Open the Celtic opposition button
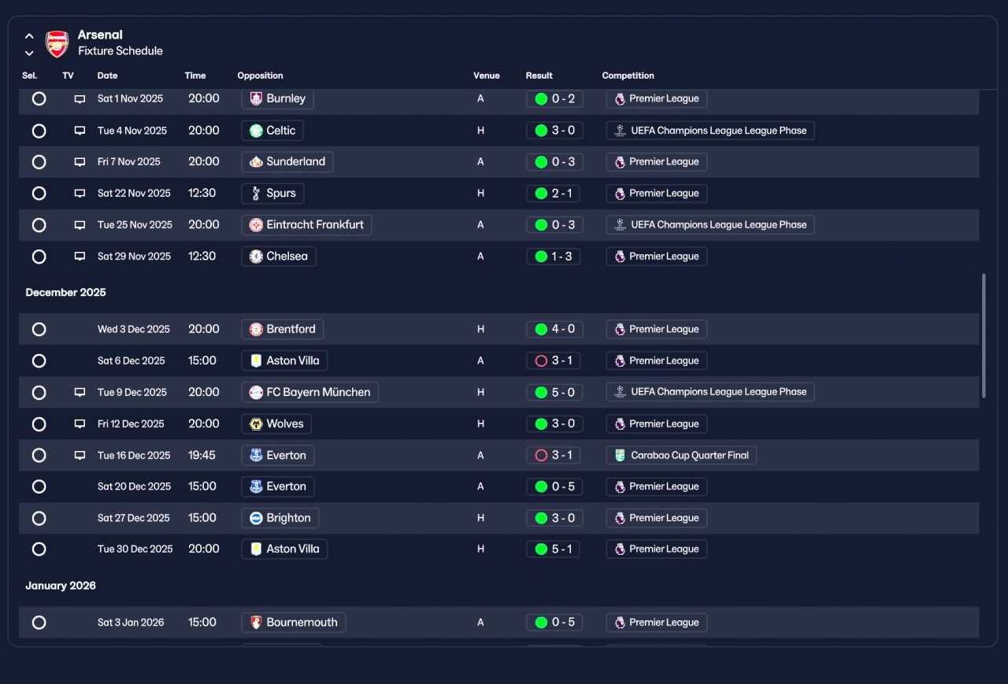This screenshot has width=1008, height=684. click(x=272, y=131)
